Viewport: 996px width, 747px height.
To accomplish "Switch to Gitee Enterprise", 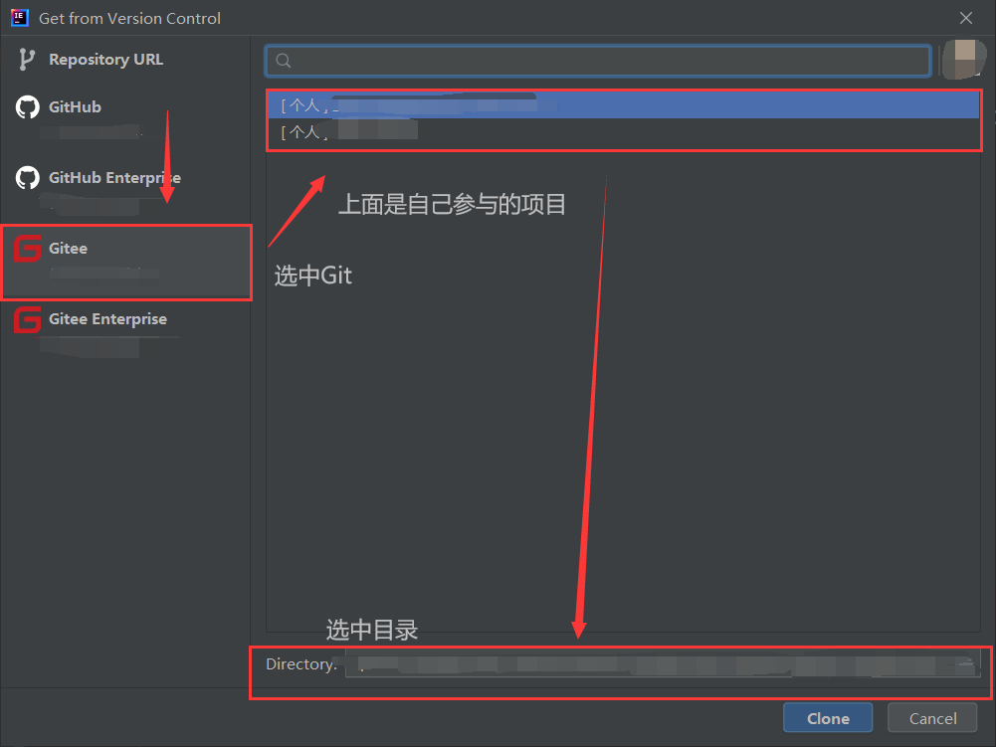I will [x=107, y=319].
